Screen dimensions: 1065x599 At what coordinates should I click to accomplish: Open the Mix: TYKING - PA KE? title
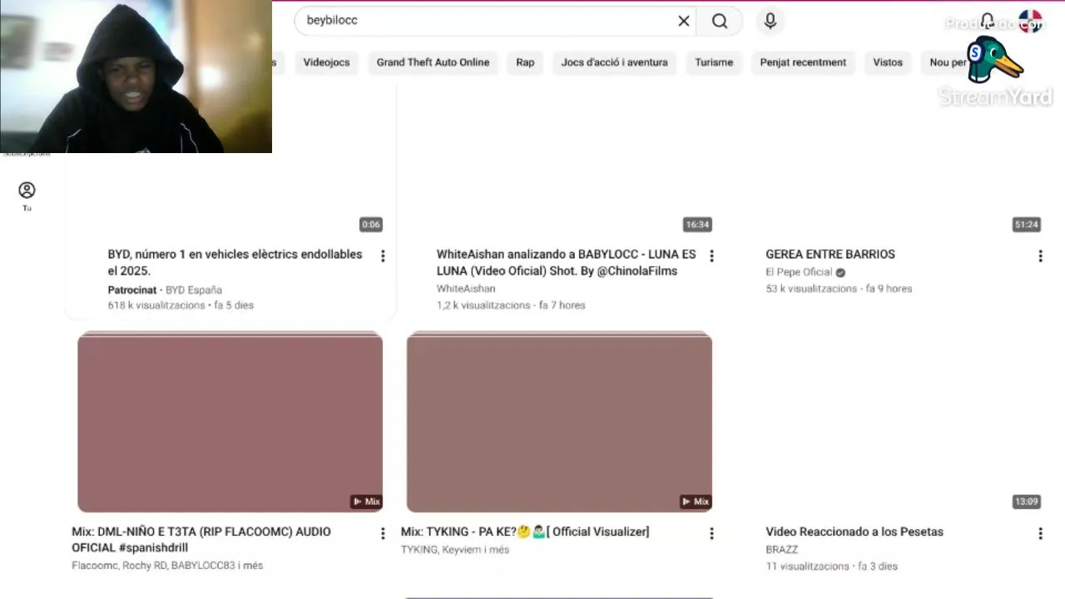pyautogui.click(x=525, y=532)
